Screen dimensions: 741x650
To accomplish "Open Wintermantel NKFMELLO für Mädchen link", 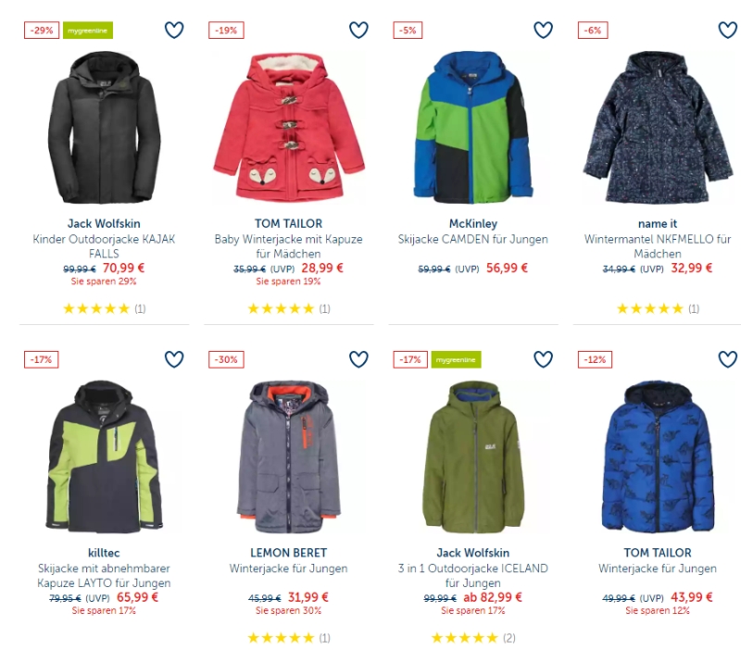I will click(x=658, y=246).
